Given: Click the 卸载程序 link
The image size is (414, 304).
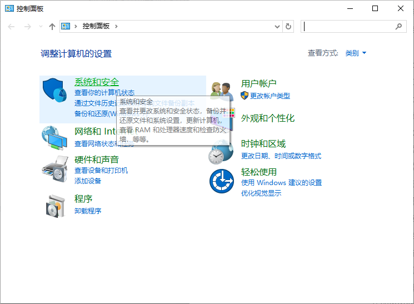Looking at the screenshot, I should 88,211.
